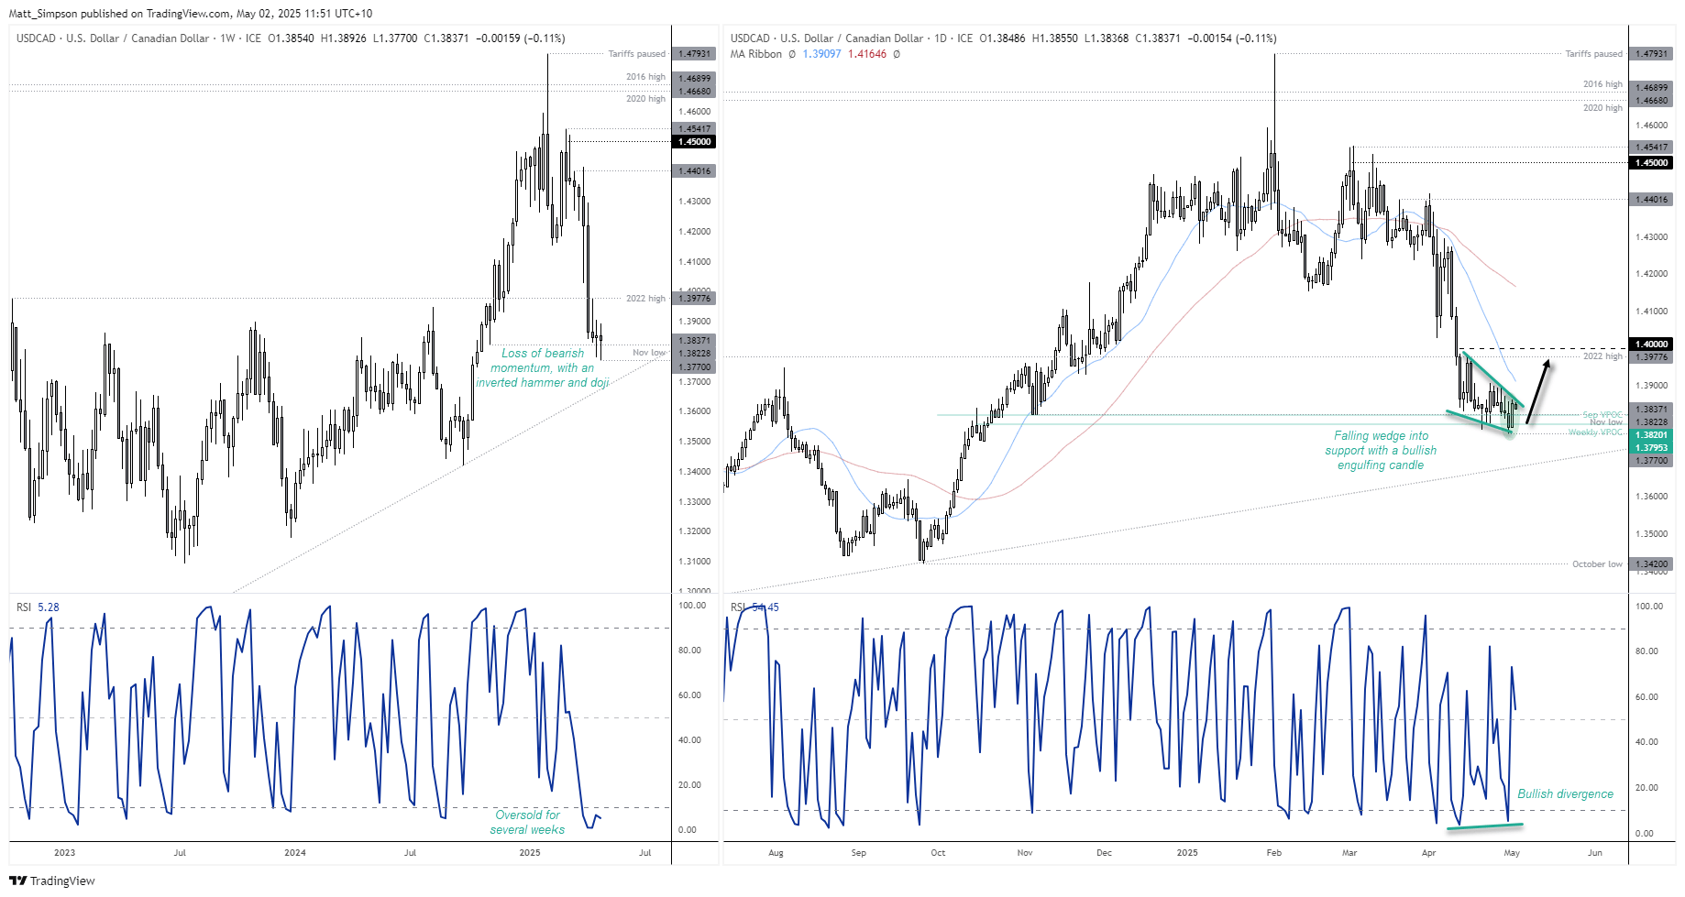
Task: Click '2020 high' label on weekly chart
Action: 645,99
